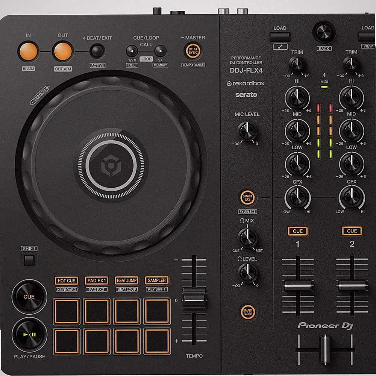
Task: Click the LOAD button for deck 2
Action: coord(367,37)
